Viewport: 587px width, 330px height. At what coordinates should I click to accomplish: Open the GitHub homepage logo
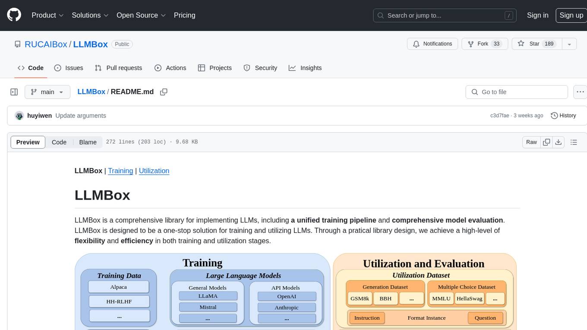[14, 15]
